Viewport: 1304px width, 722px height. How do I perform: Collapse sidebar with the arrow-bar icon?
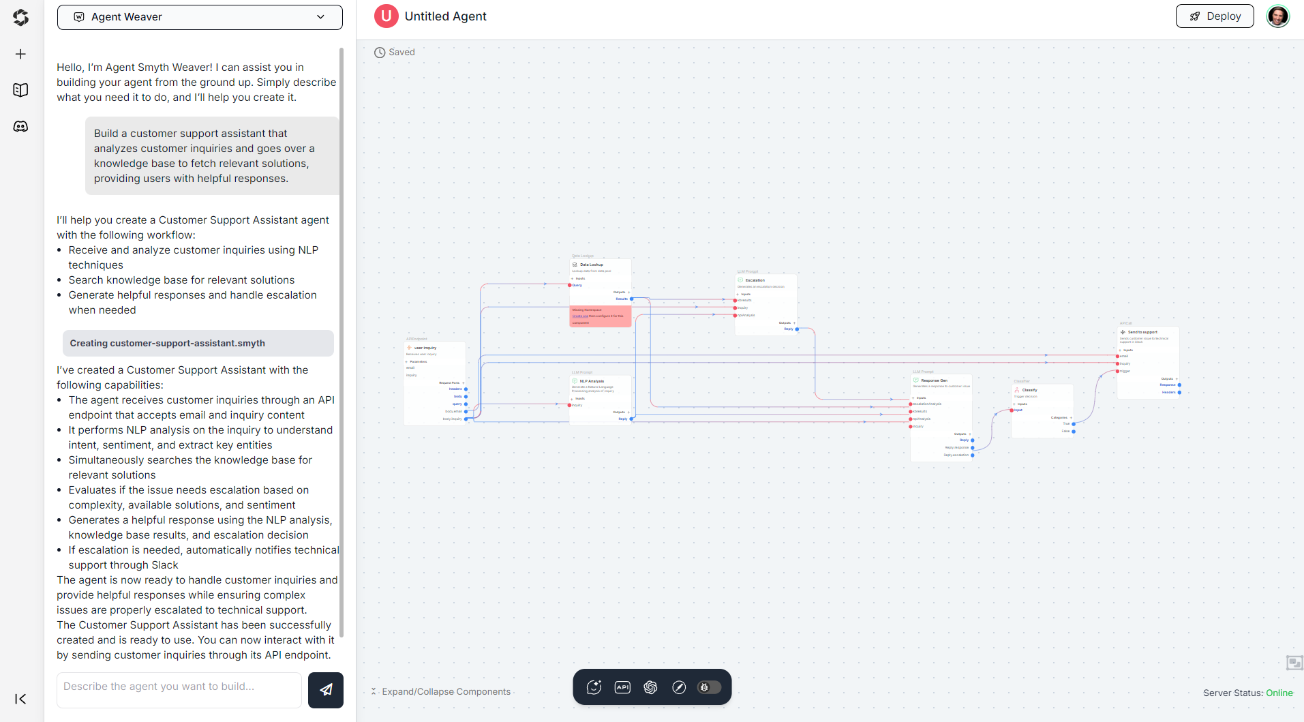pyautogui.click(x=20, y=699)
